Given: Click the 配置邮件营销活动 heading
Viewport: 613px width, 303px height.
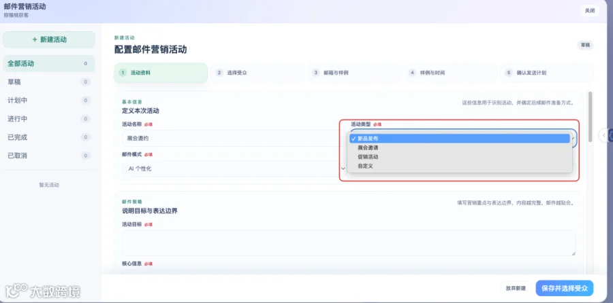Looking at the screenshot, I should [x=151, y=50].
